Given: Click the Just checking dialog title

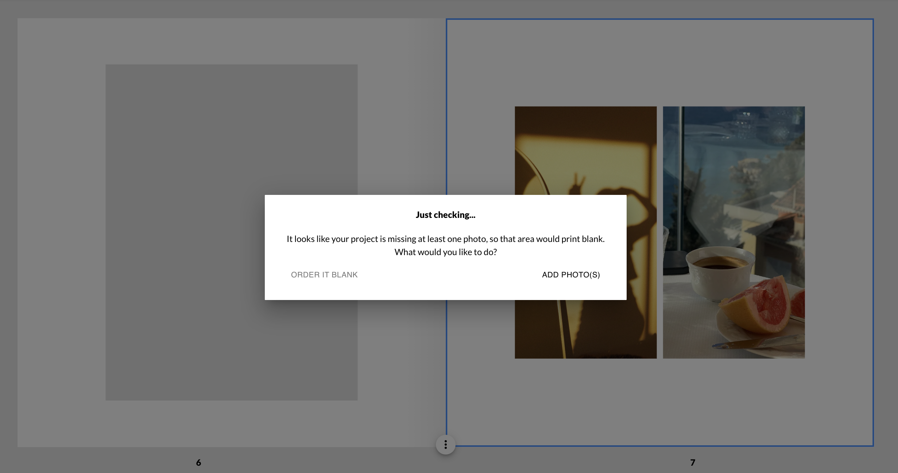Looking at the screenshot, I should point(445,215).
